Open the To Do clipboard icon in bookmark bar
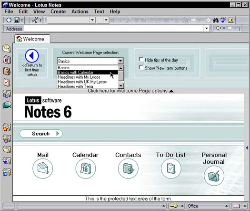The width and height of the screenshot is (250, 211). [7, 82]
